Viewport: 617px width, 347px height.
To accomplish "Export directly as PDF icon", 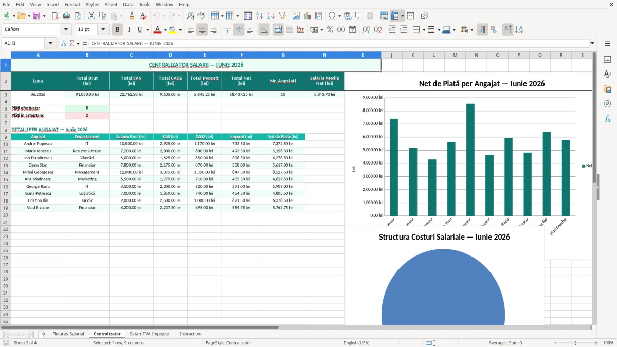I will (x=56, y=16).
